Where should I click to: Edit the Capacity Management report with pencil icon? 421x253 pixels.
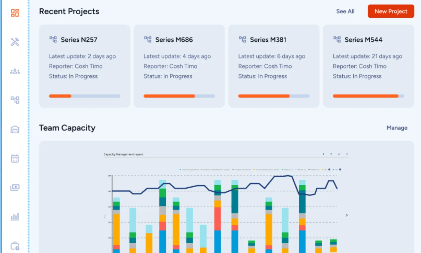(x=339, y=154)
